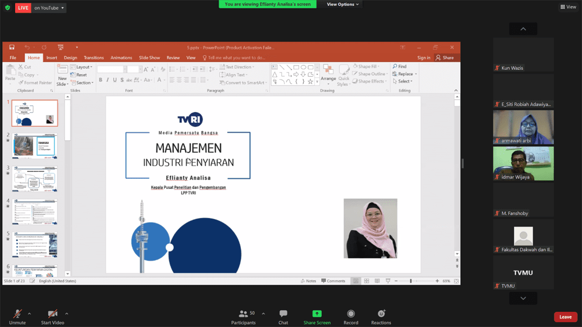Switch to Reading View

pos(377,281)
